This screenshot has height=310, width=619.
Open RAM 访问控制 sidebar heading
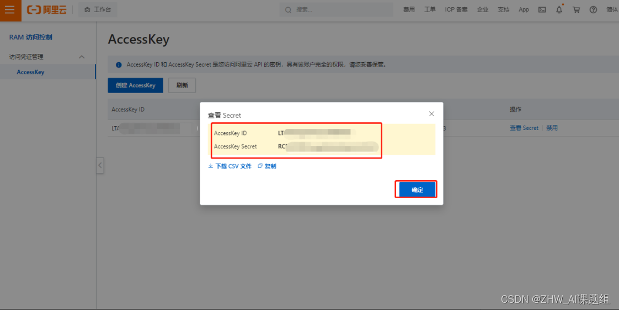[31, 37]
